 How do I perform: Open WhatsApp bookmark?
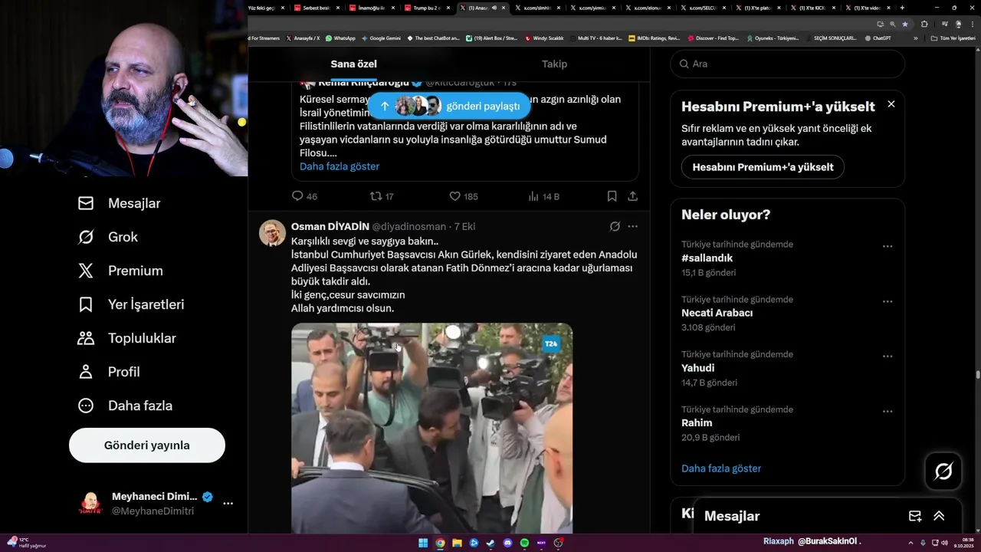(x=340, y=38)
